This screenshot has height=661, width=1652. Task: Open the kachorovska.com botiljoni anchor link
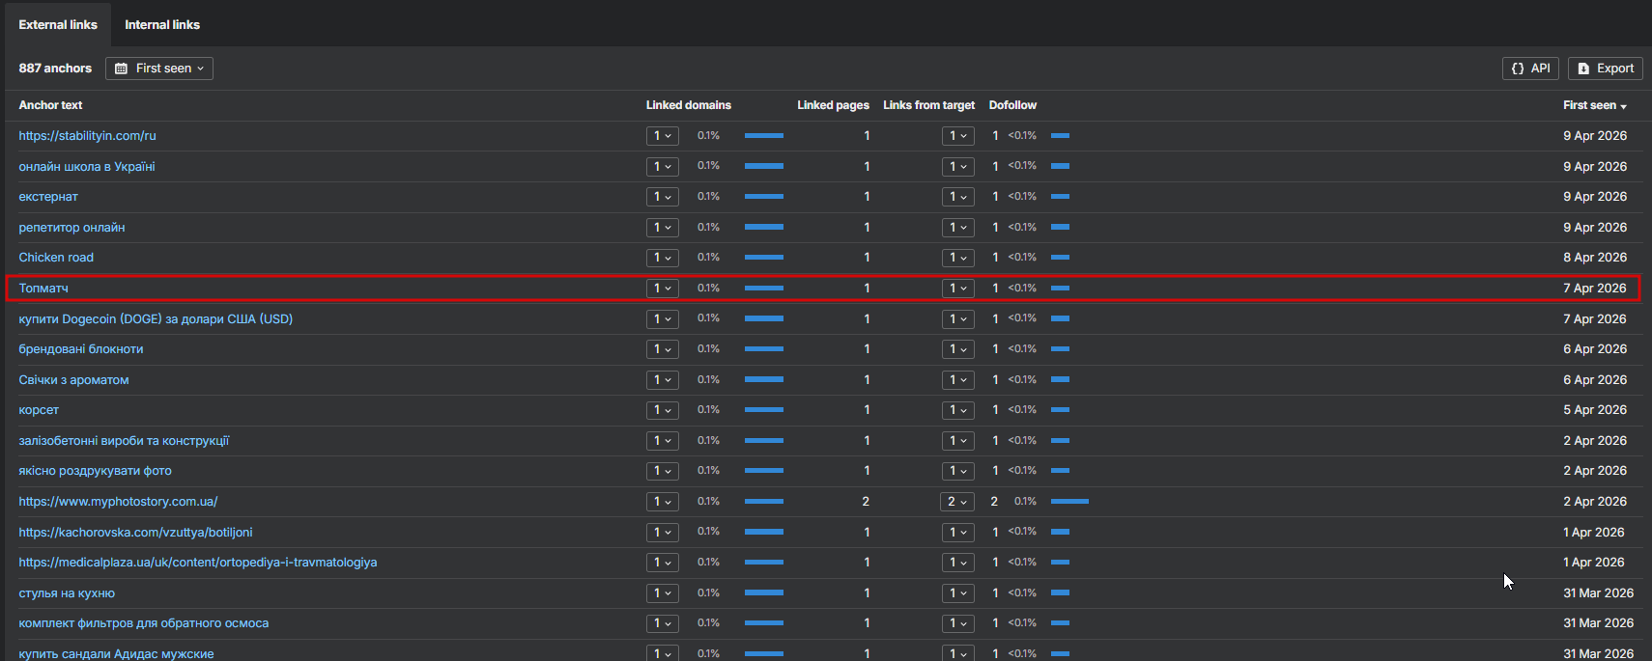coord(135,533)
